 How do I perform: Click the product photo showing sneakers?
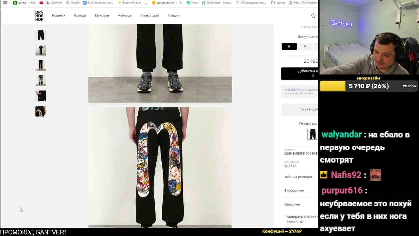point(160,63)
